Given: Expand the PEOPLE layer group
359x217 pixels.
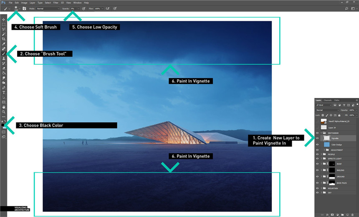Looking at the screenshot, I should (x=321, y=154).
